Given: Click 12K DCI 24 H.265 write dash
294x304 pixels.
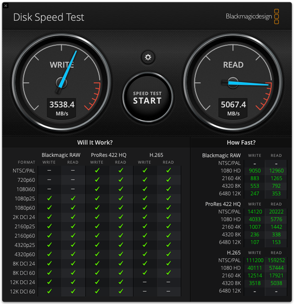Looking at the screenshot, I should pos(145,282).
